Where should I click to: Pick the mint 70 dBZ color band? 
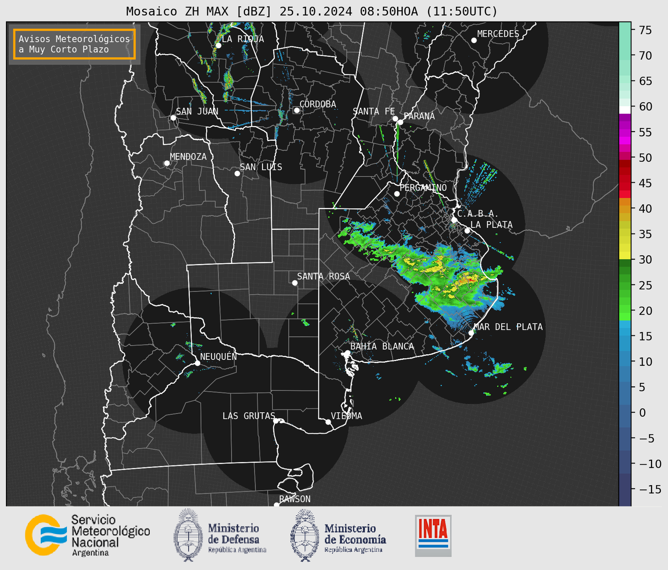point(625,55)
